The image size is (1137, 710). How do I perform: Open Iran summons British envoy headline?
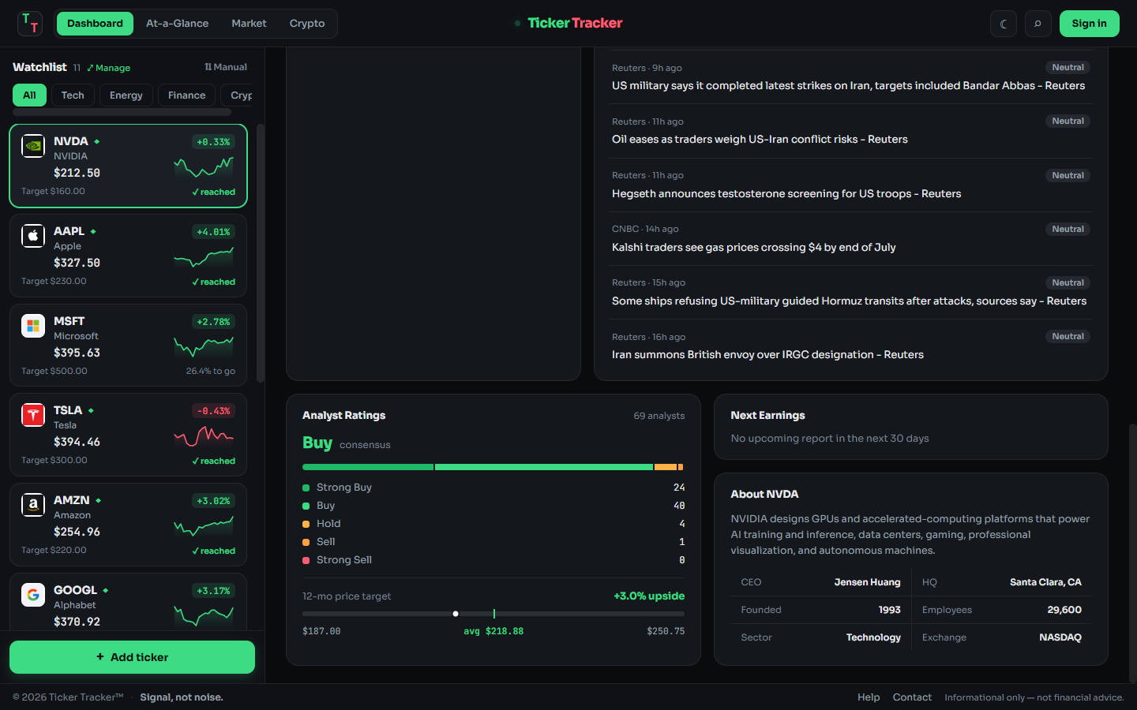point(767,355)
